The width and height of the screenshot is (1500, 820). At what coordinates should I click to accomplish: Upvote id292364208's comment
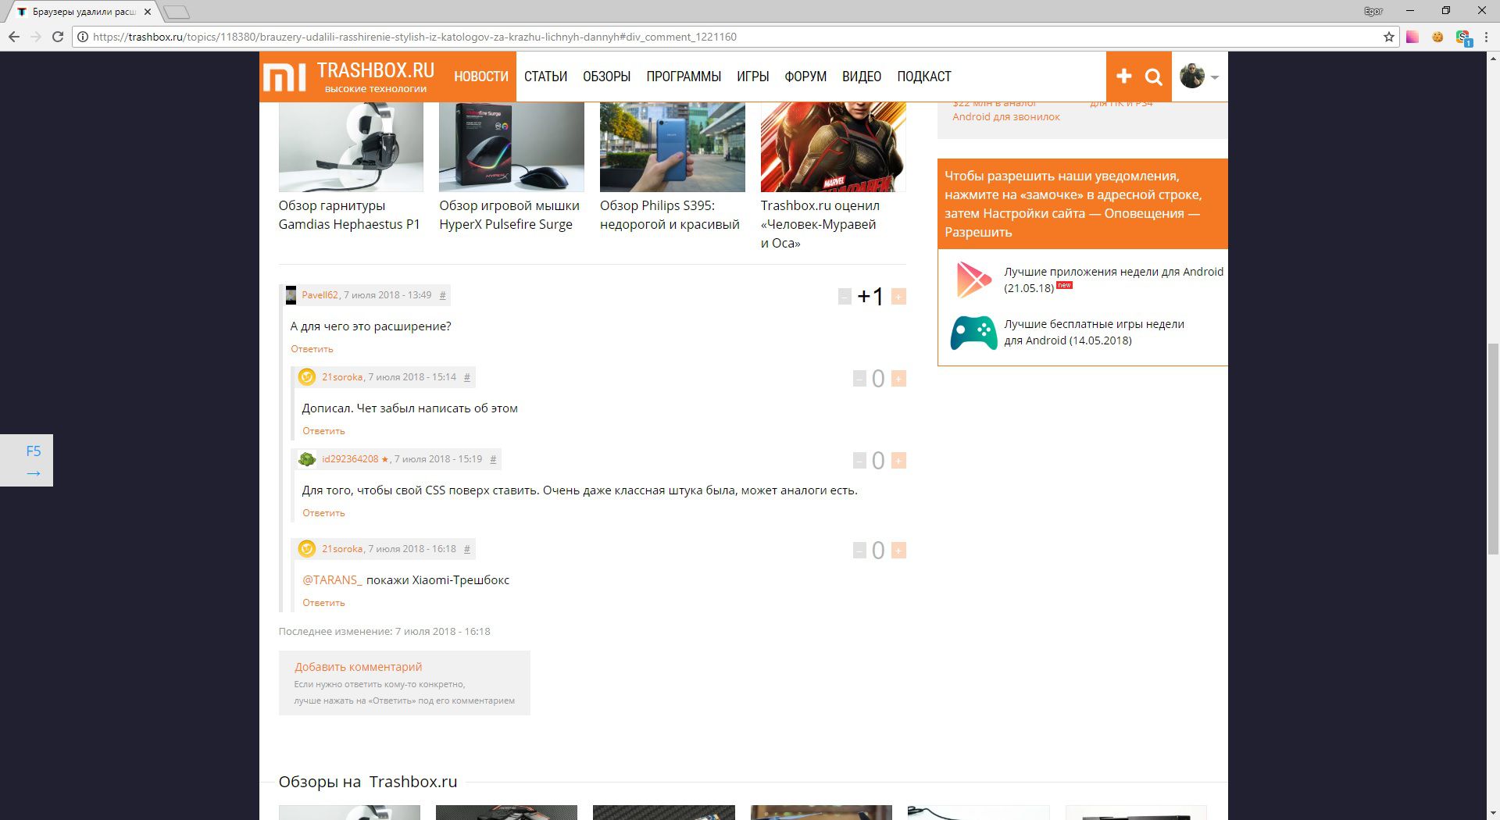pos(898,461)
